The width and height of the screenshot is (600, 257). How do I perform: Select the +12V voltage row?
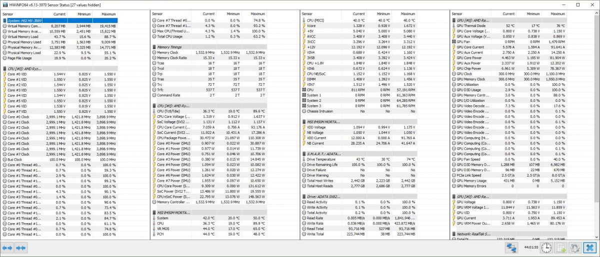click(x=359, y=47)
